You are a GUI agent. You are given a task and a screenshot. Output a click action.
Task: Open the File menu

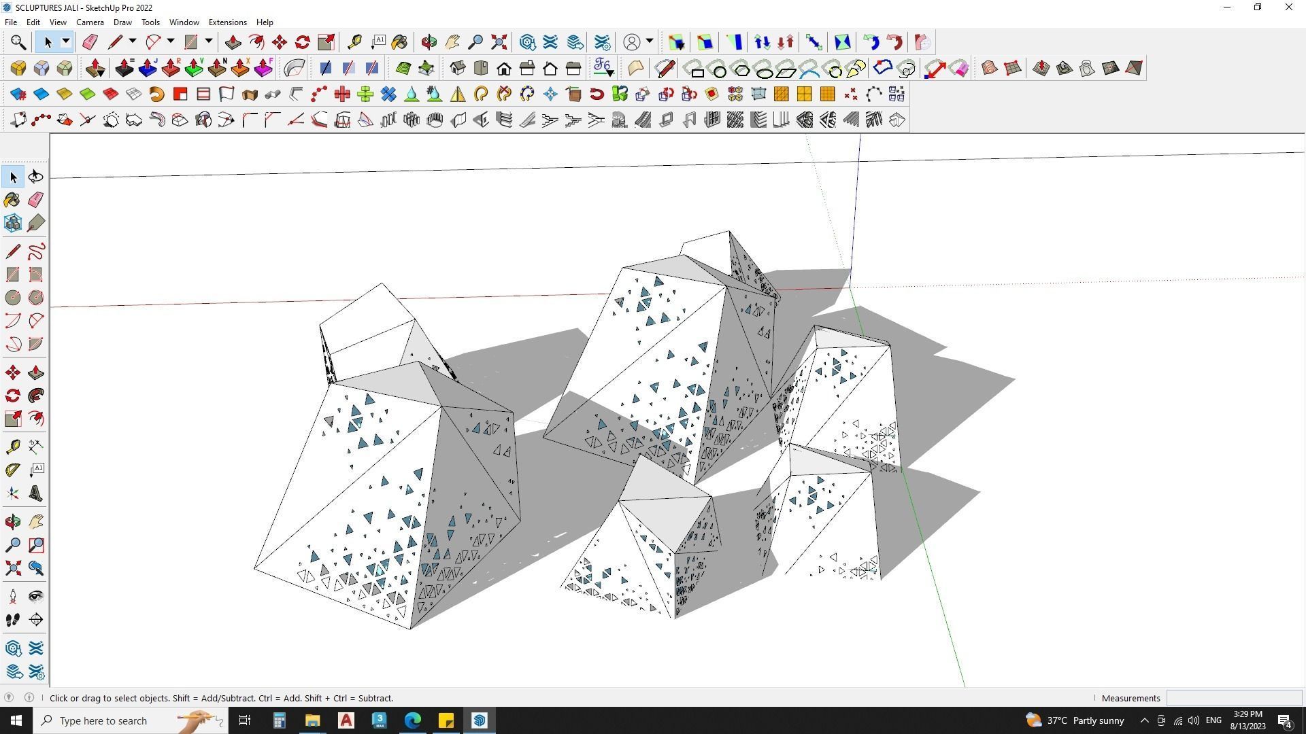pyautogui.click(x=11, y=22)
